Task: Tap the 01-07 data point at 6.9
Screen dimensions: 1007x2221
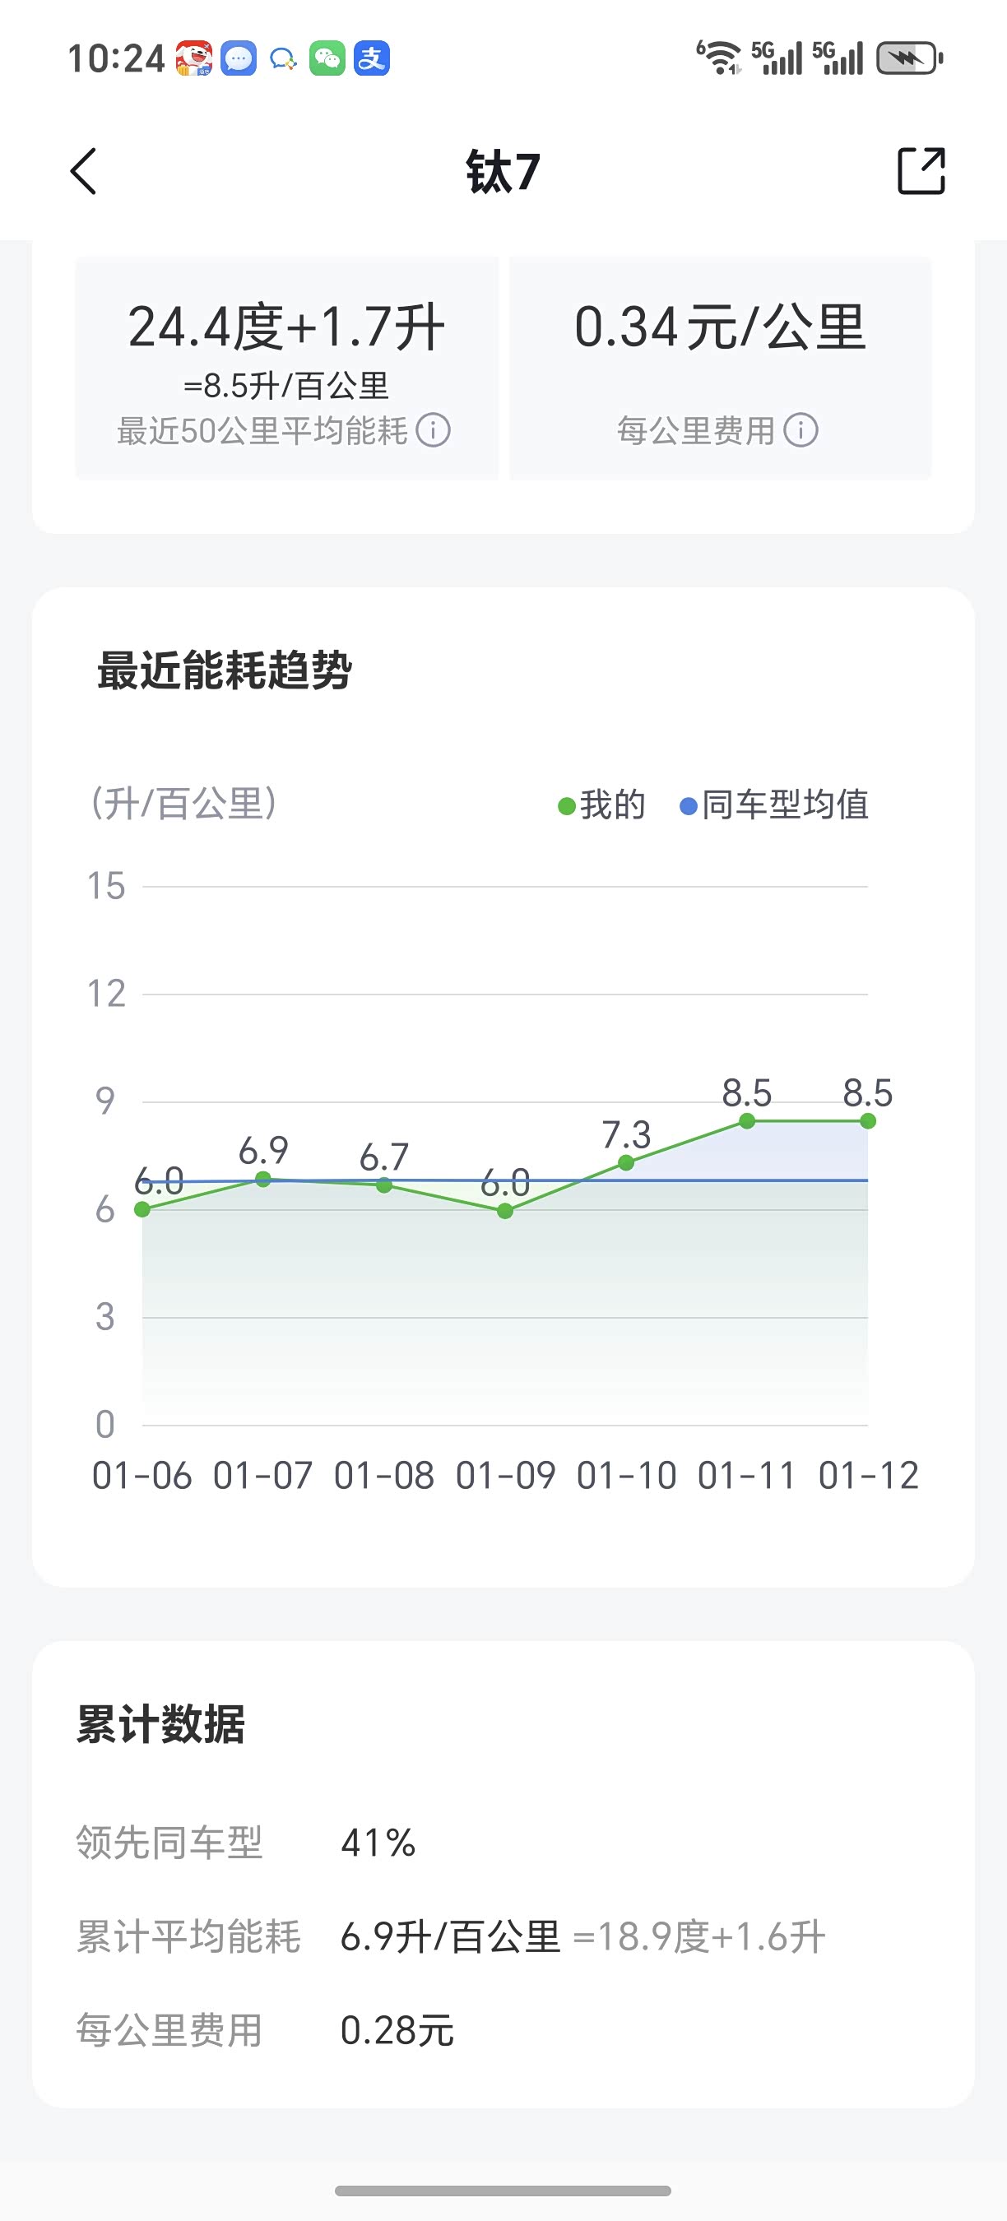Action: [264, 1179]
